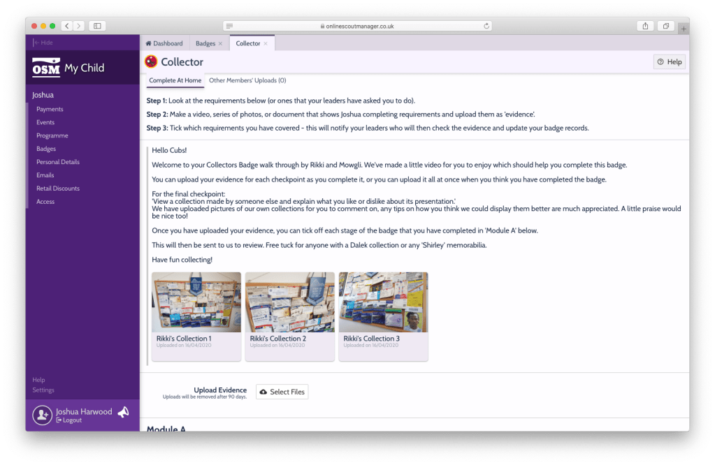Click the Safari share icon
The height and width of the screenshot is (465, 715).
[x=645, y=26]
